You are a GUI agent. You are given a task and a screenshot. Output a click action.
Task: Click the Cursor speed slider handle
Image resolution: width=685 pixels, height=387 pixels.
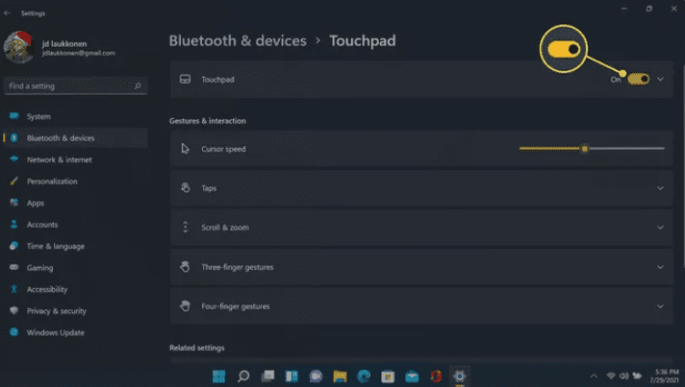(x=584, y=149)
